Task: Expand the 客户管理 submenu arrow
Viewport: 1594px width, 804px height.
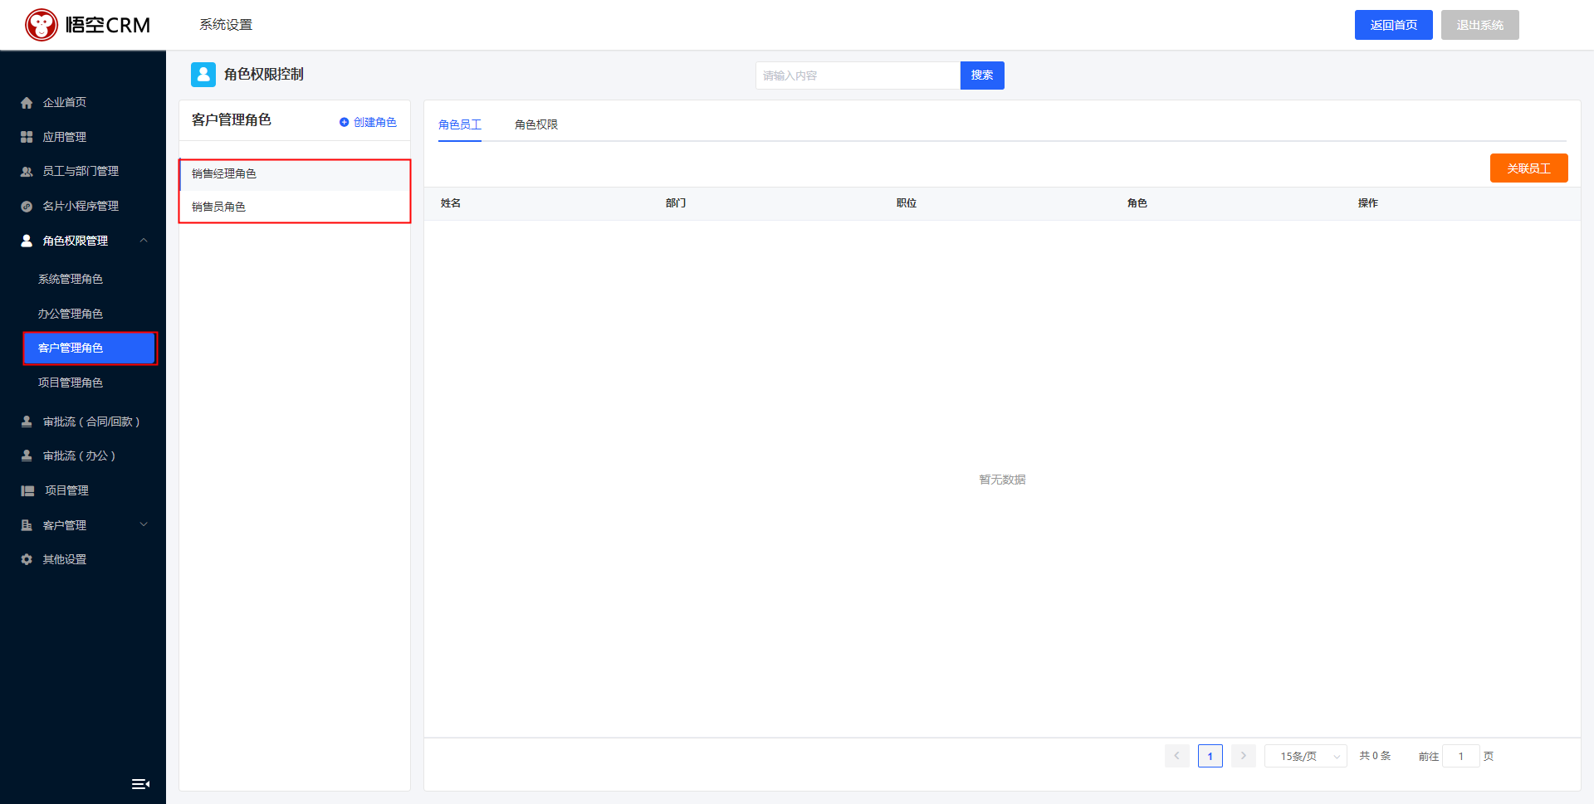Action: [144, 524]
